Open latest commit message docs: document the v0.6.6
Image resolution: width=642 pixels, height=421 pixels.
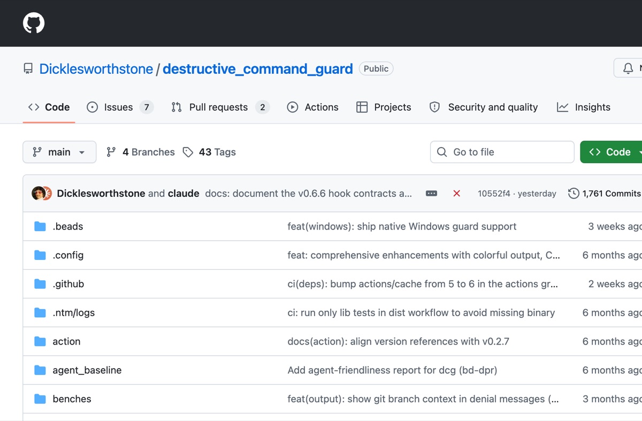(309, 194)
